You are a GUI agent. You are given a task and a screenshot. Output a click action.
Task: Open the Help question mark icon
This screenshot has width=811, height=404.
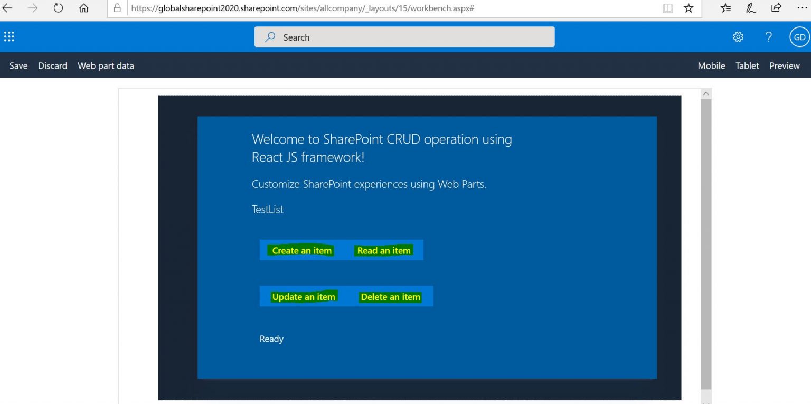pos(768,36)
